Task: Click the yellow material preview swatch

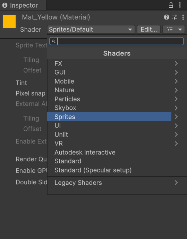Action: 9,22
